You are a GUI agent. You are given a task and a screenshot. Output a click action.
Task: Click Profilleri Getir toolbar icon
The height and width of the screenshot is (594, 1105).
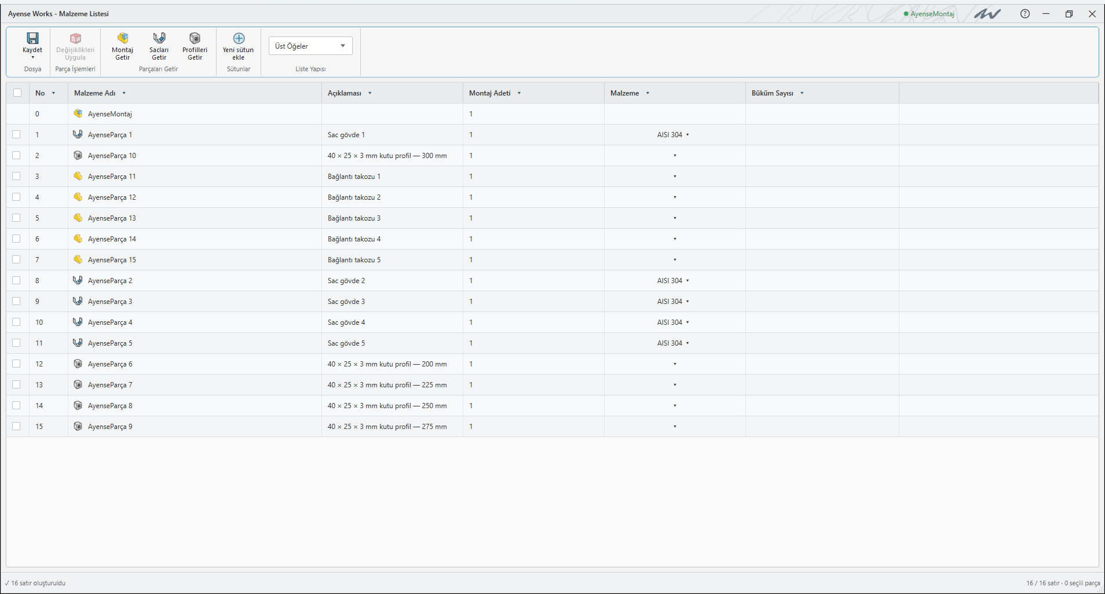tap(195, 38)
